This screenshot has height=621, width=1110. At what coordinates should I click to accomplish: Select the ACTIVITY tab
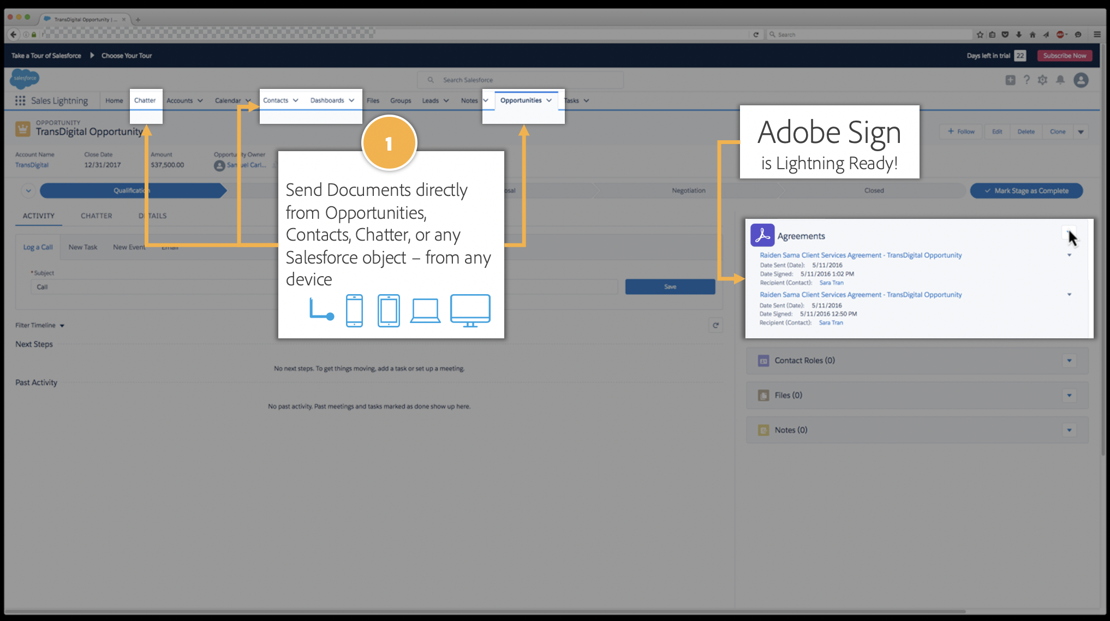(x=38, y=216)
